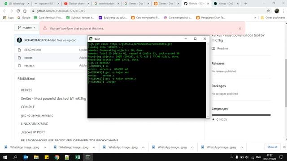Go back to the previous page
Viewport: 287px width, 161px height.
(5, 11)
